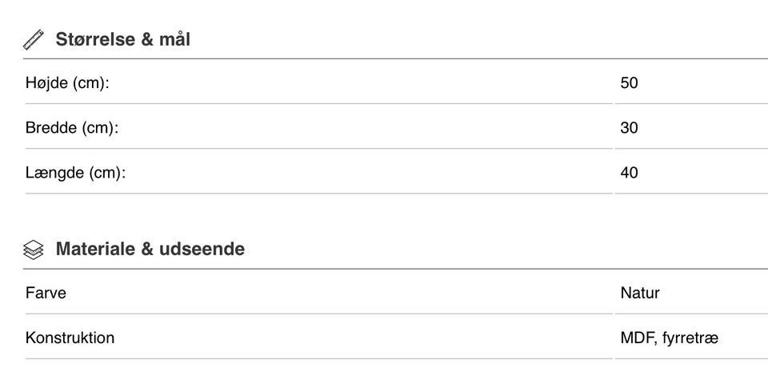Click the ampersand in Materiale & udseende
The height and width of the screenshot is (384, 768).
[146, 249]
